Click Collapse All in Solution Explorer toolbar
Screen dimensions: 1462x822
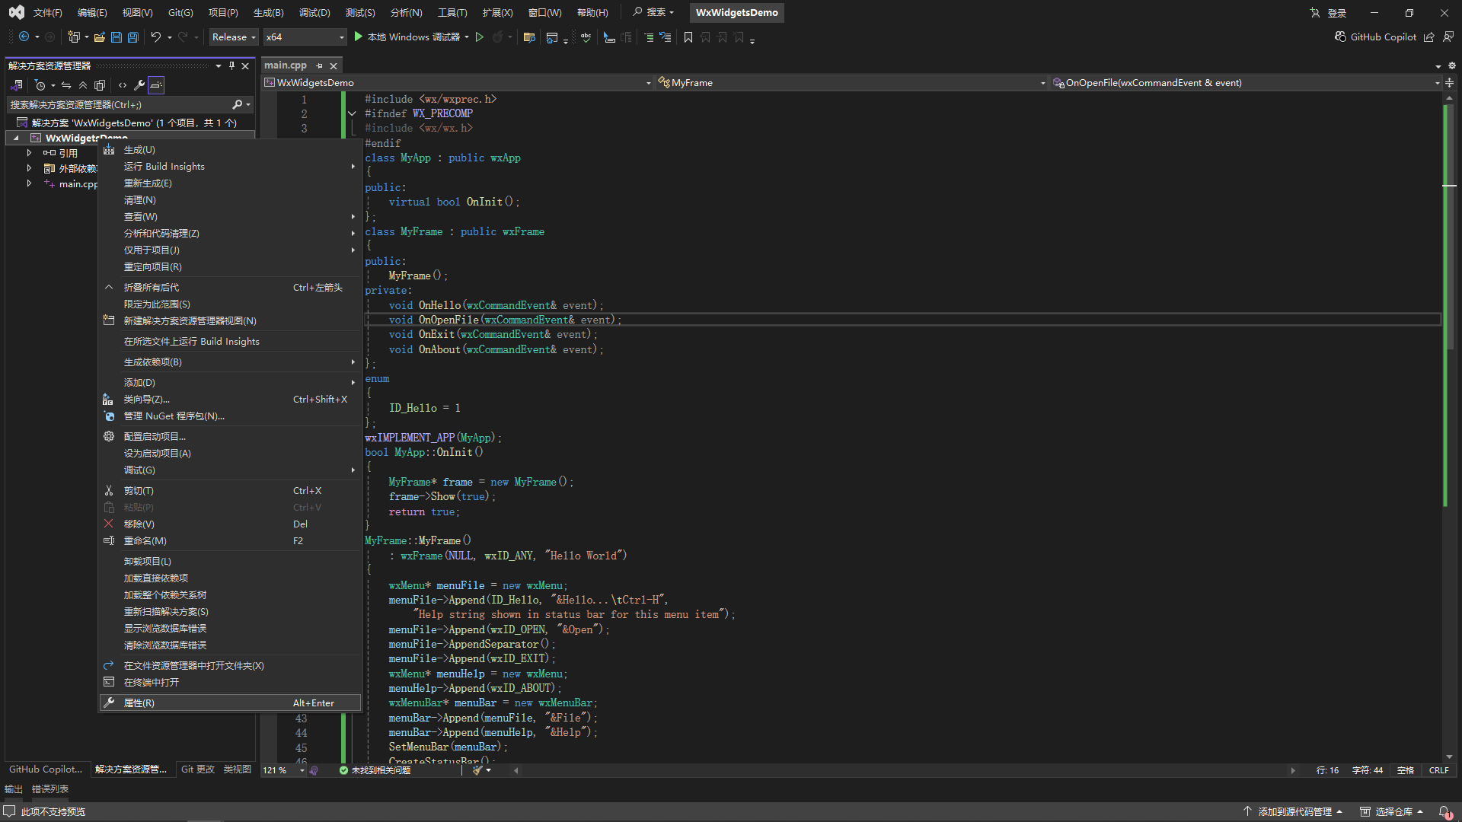point(83,85)
